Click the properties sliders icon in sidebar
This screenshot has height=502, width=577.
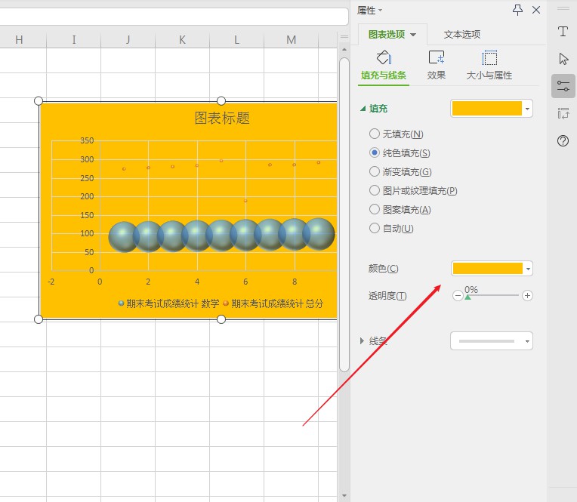pyautogui.click(x=563, y=86)
